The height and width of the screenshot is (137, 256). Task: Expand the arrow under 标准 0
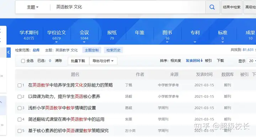coord(223,42)
